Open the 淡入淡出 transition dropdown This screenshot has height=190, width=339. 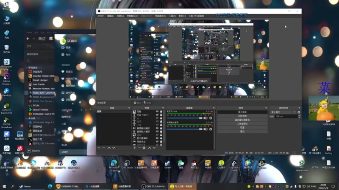tap(283, 112)
